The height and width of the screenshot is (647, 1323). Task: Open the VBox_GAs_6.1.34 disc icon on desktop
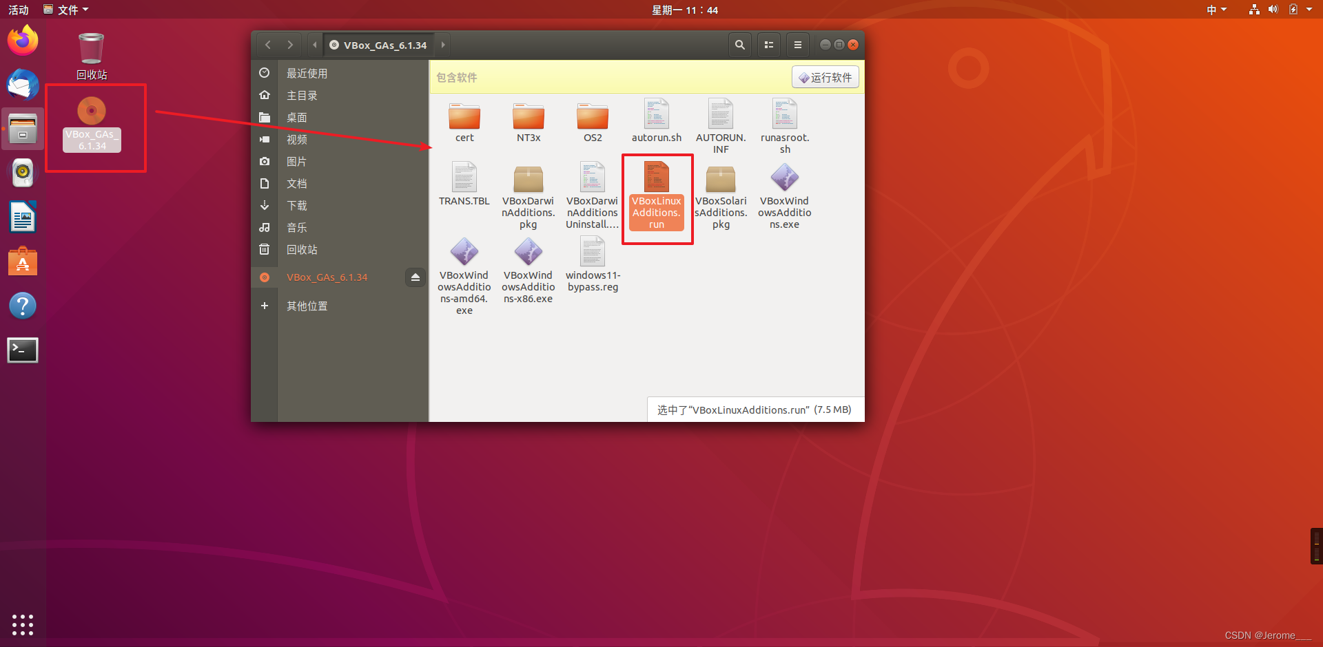tap(92, 111)
